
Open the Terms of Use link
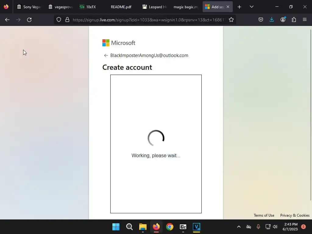[264, 215]
